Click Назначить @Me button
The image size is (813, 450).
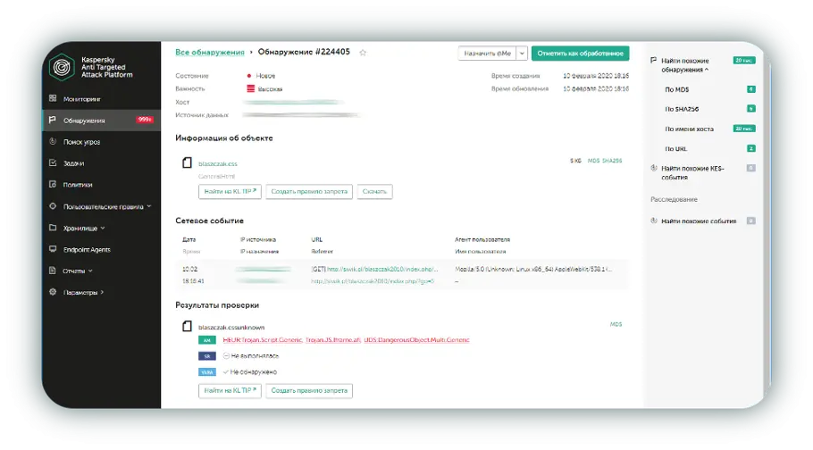click(488, 53)
